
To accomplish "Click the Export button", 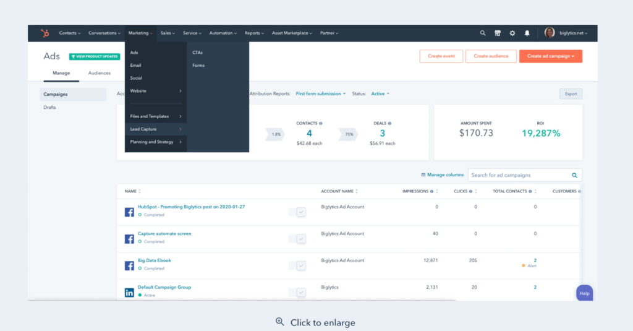I will coord(571,94).
